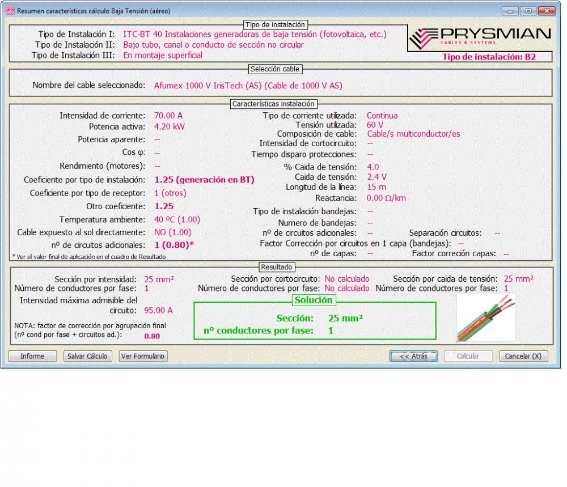Click the 0.80 grouping correction factor
Screen dimensions: 567x487
(152, 336)
